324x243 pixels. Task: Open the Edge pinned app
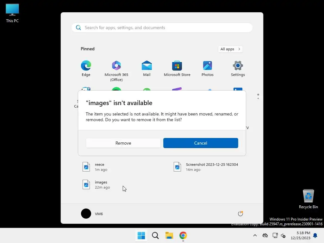86,69
